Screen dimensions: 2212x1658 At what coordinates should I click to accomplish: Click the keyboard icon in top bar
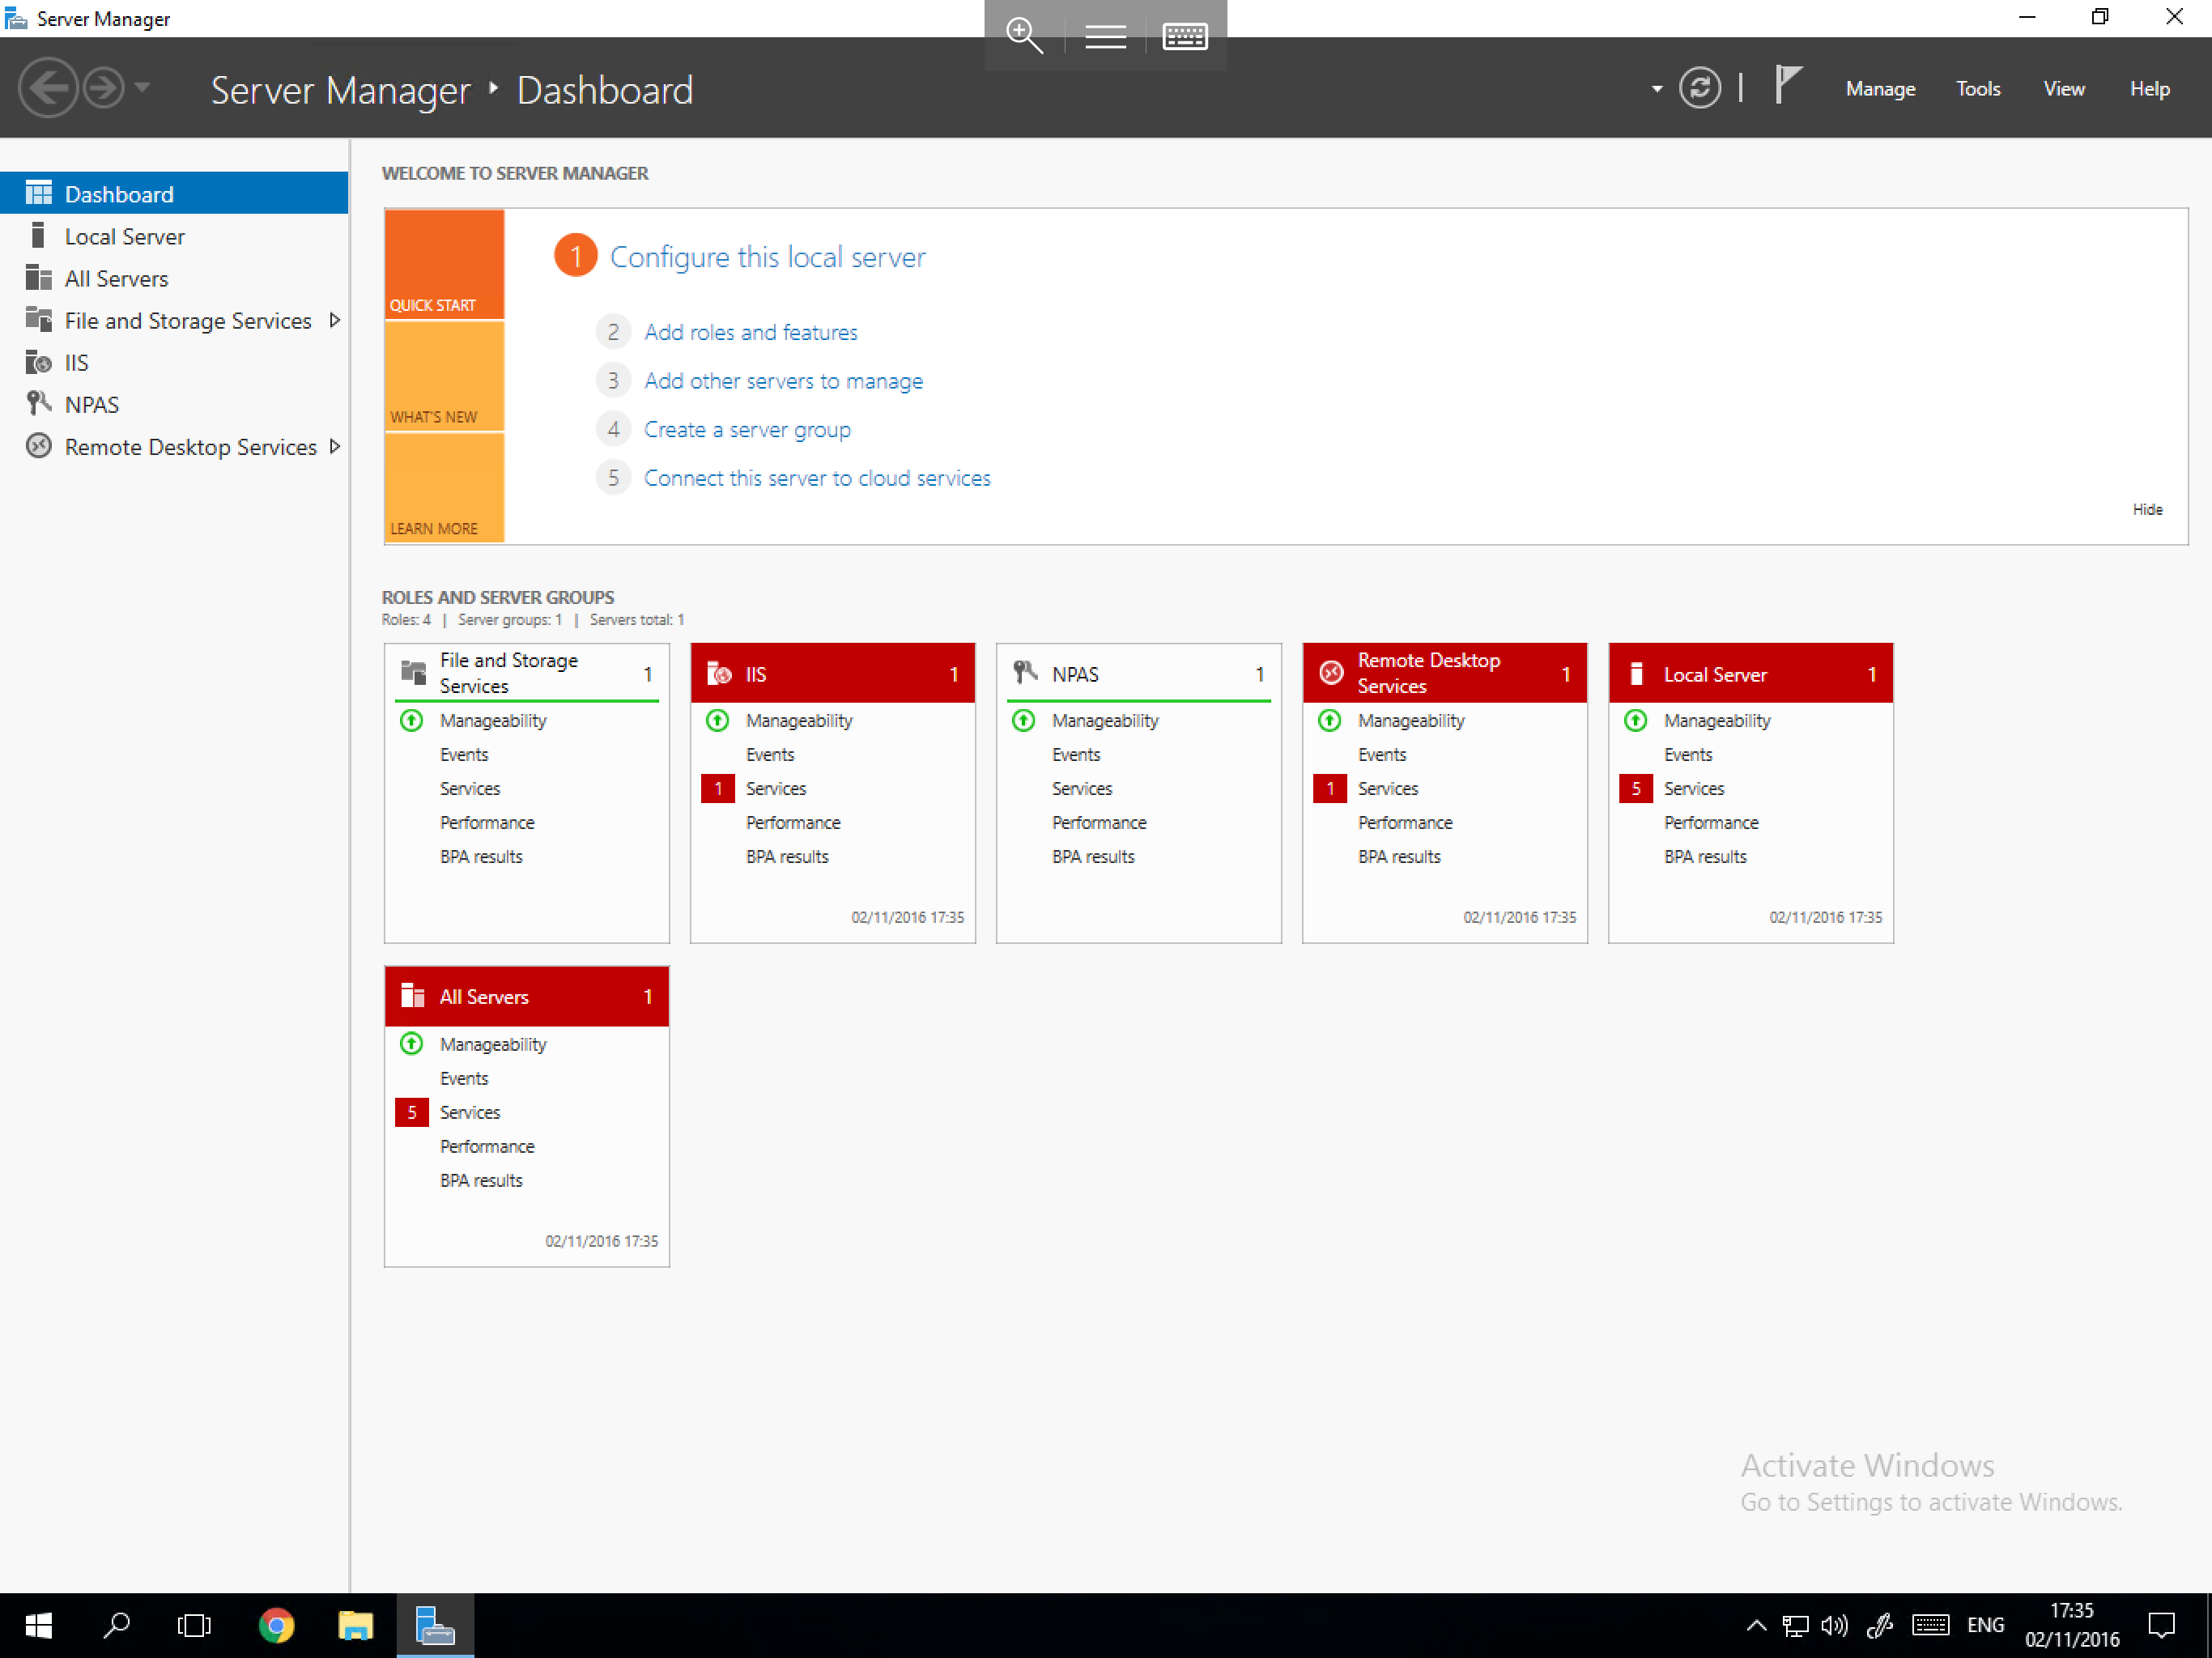pyautogui.click(x=1185, y=37)
